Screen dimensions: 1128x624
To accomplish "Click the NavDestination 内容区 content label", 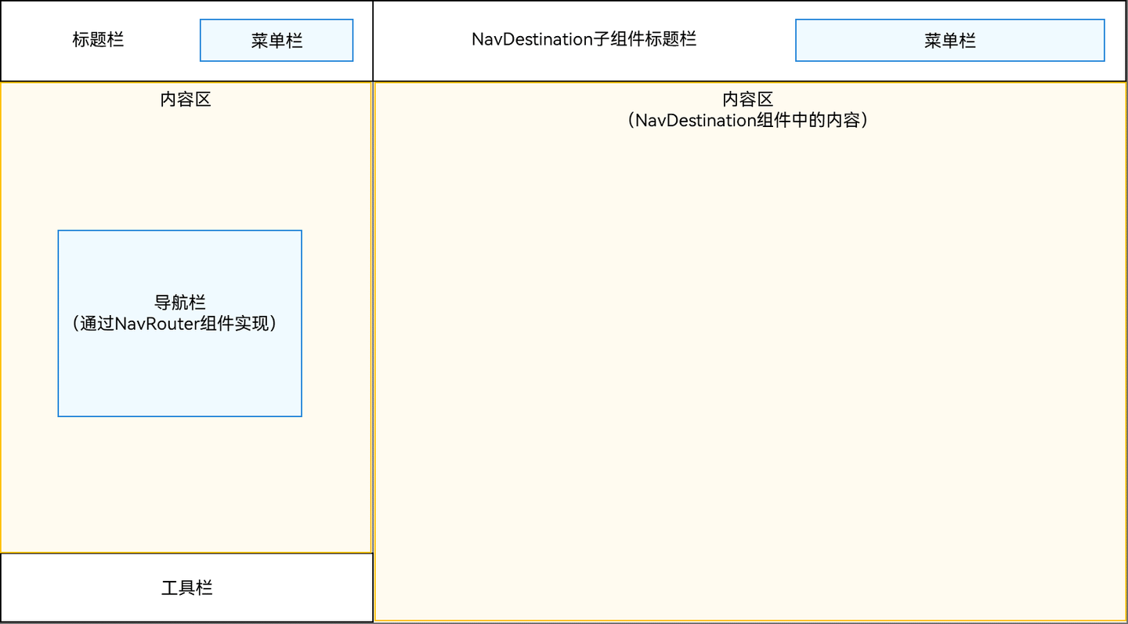I will 747,110.
